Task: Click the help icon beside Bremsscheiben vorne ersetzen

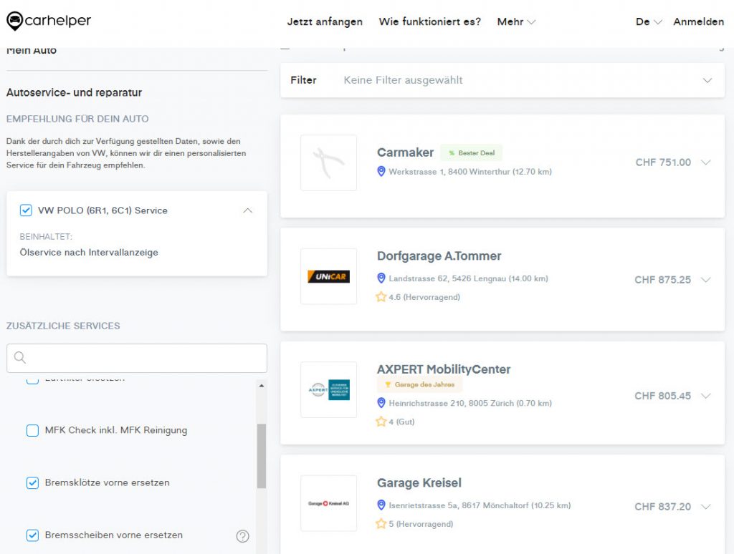Action: (x=242, y=536)
